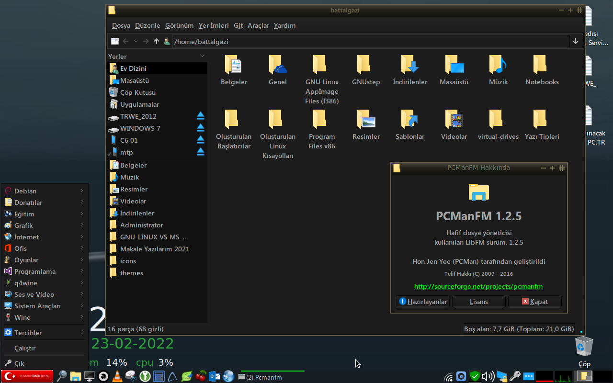The height and width of the screenshot is (383, 613).
Task: Open the sourceforge.net pcmanfm project link
Action: pos(478,286)
